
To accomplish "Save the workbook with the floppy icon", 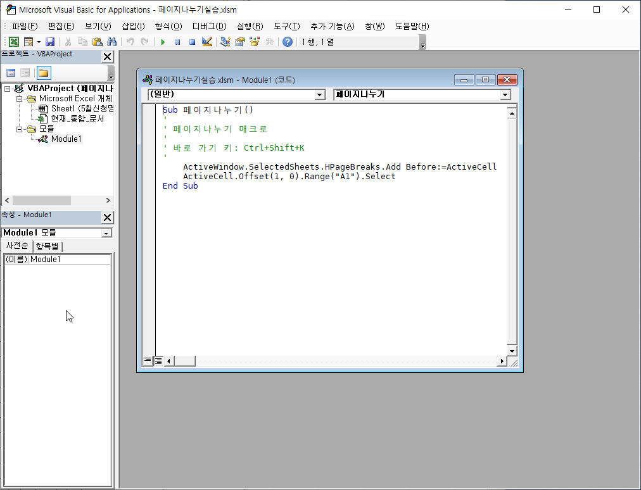I will pyautogui.click(x=50, y=42).
